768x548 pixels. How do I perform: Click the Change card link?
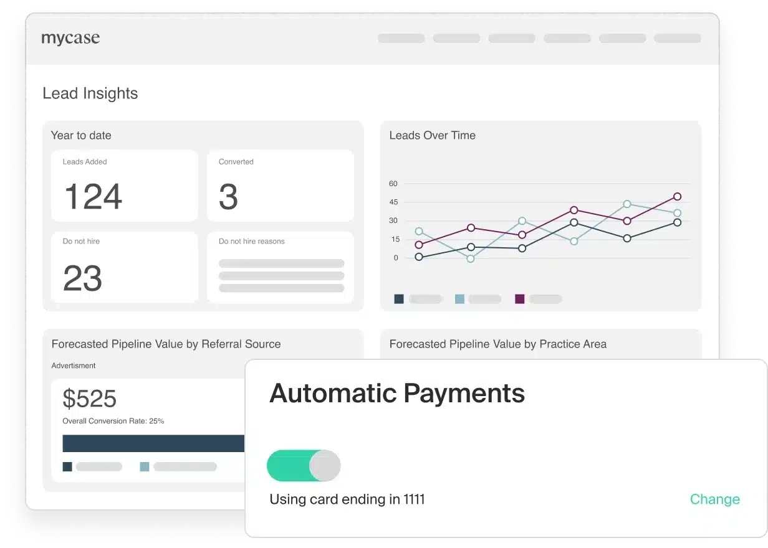(x=714, y=499)
